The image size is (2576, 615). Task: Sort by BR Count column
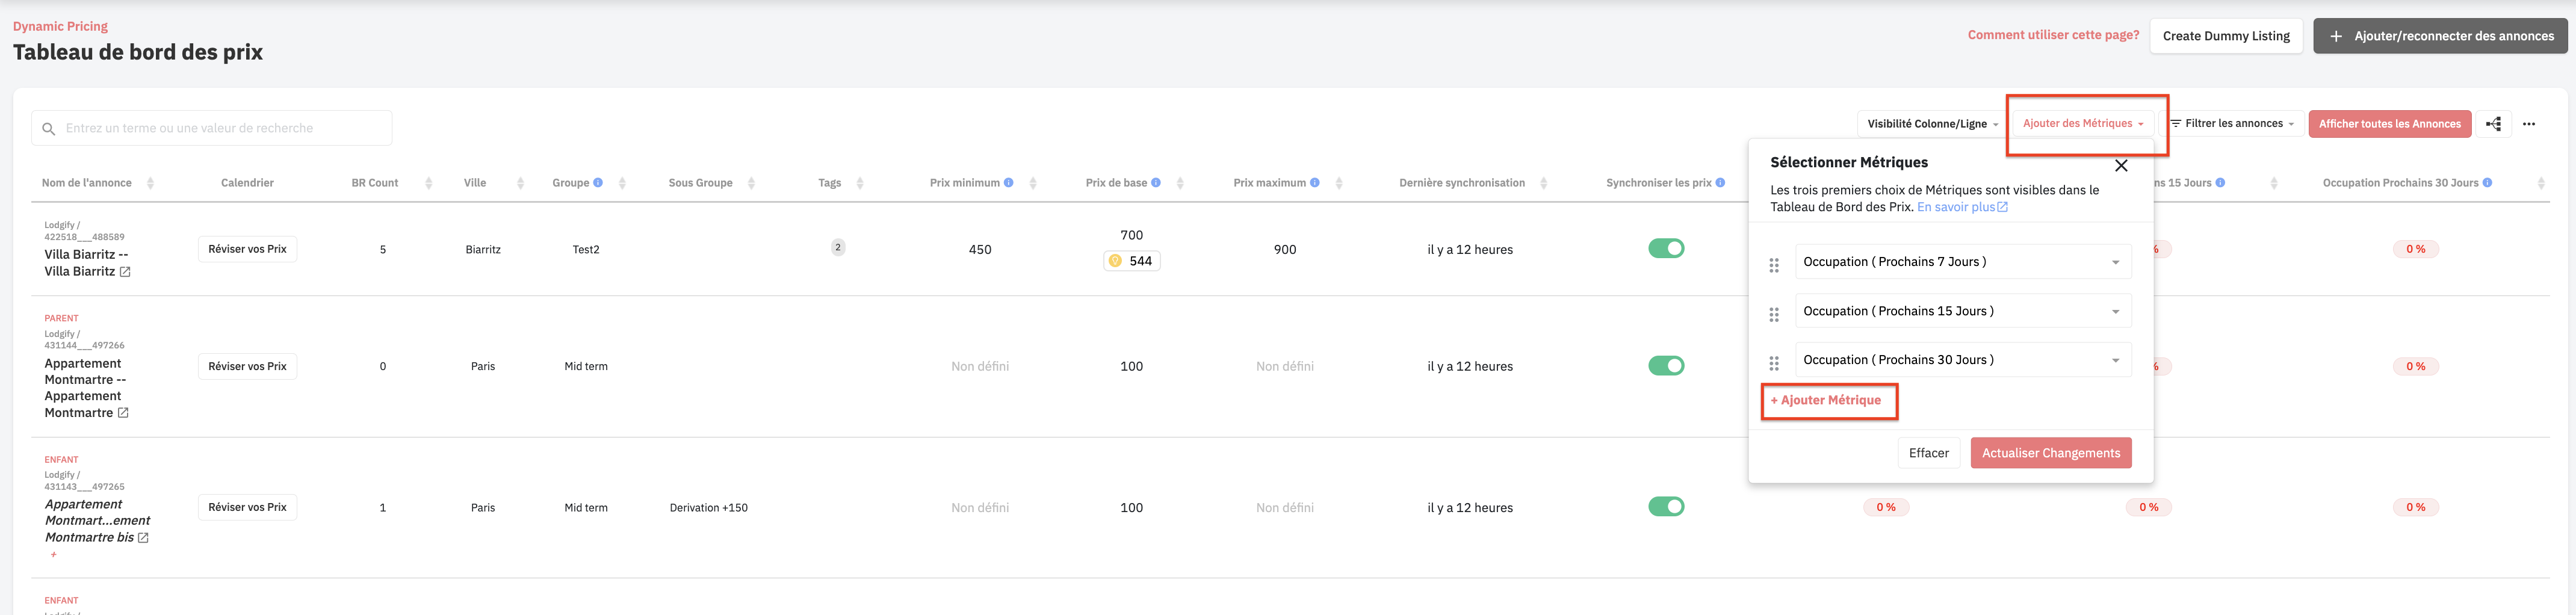click(429, 183)
